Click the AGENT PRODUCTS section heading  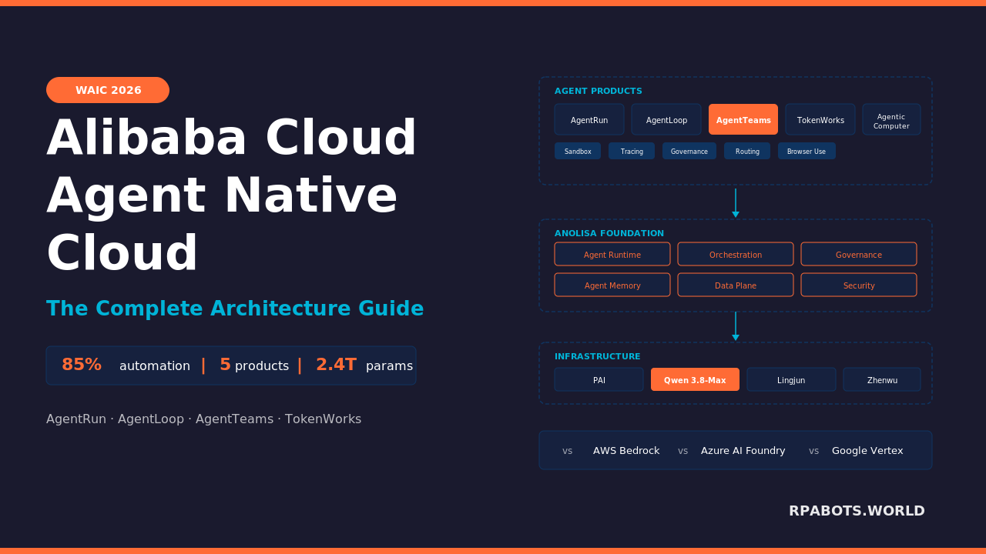pyautogui.click(x=599, y=91)
